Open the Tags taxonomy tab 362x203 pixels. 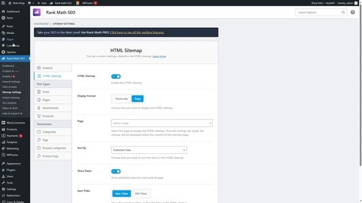[x=53, y=140]
